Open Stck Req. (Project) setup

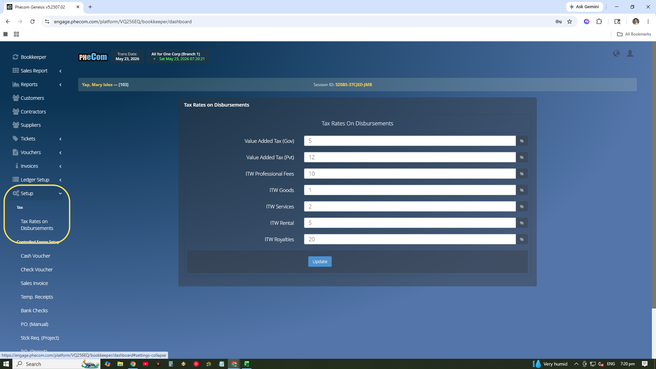tap(40, 338)
